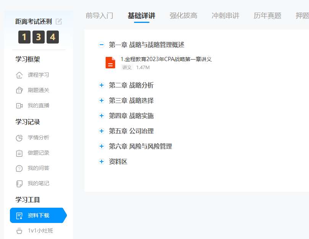Click countdown digit 4

pos(53,37)
